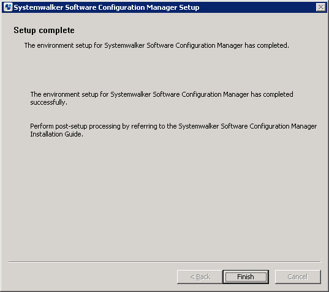Close the setup window with X
The image size is (329, 292).
tap(321, 7)
